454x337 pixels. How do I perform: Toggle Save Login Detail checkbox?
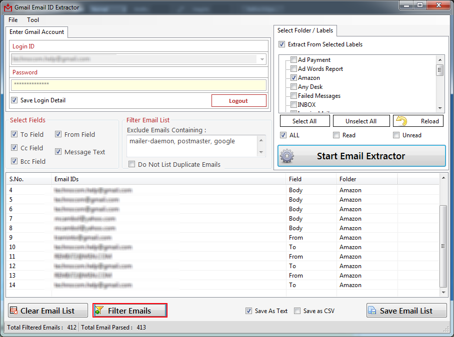click(14, 100)
